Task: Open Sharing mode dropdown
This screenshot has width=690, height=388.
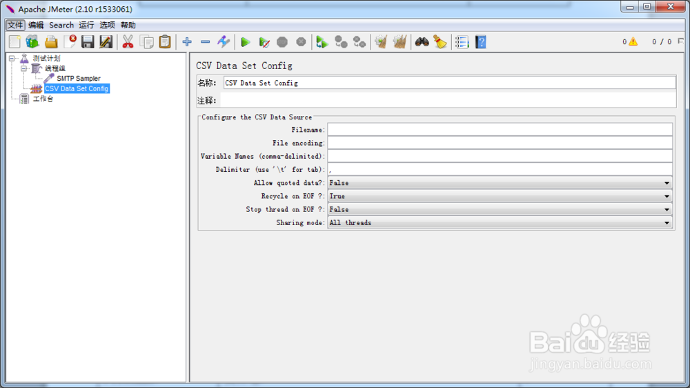Action: tap(500, 222)
